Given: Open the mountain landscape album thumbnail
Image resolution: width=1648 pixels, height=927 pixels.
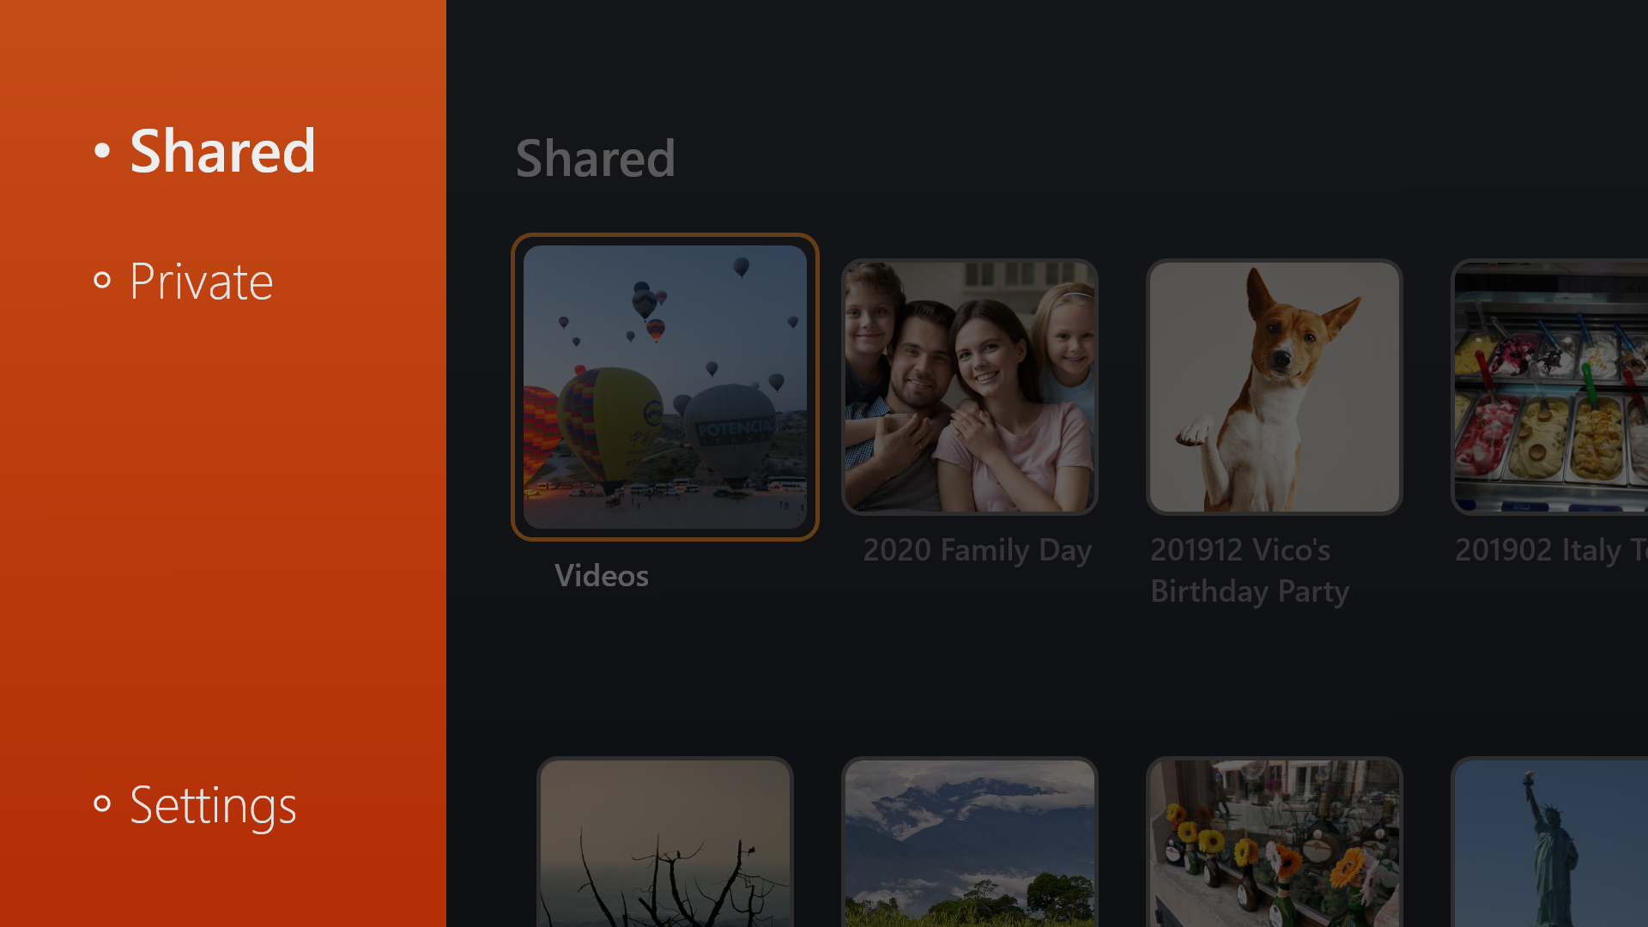Looking at the screenshot, I should point(970,842).
